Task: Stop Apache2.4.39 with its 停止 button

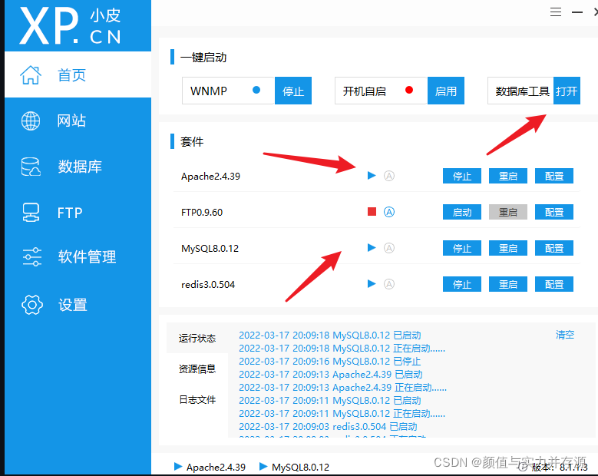Action: pyautogui.click(x=462, y=176)
